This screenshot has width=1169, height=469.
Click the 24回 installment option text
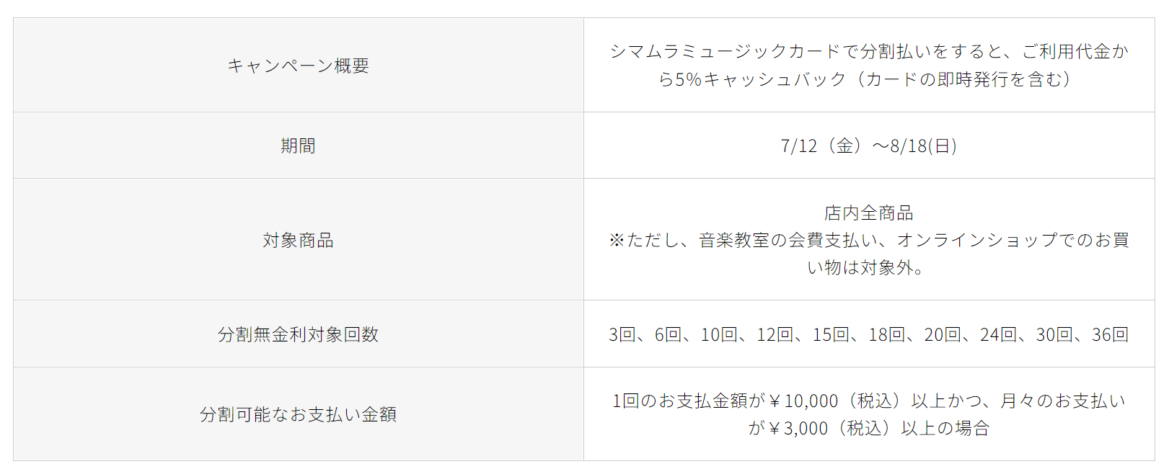pyautogui.click(x=998, y=335)
